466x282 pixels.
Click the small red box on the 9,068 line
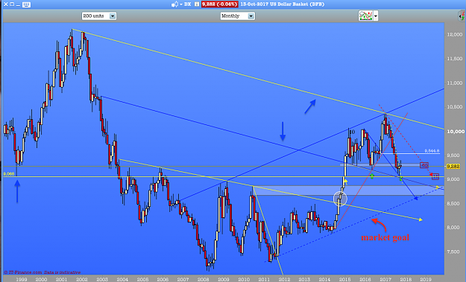[x=435, y=177]
